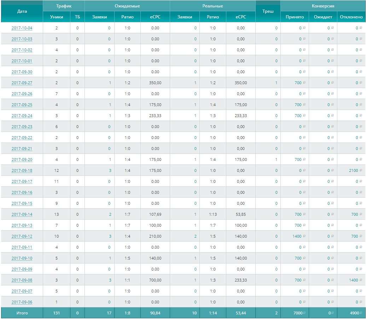This screenshot has height=319, width=366.
Task: Click the Ожидаемые group header
Action: (127, 6)
